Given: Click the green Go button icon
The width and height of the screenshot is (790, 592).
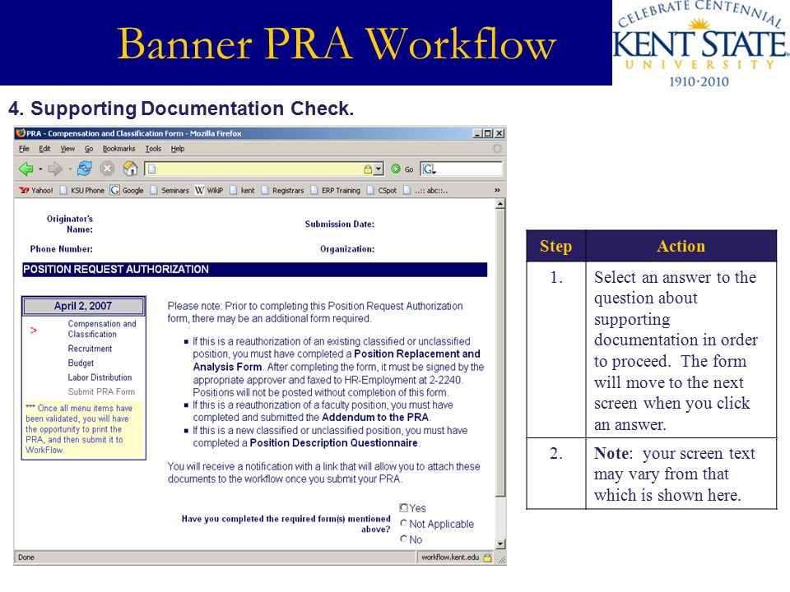Looking at the screenshot, I should pos(396,169).
